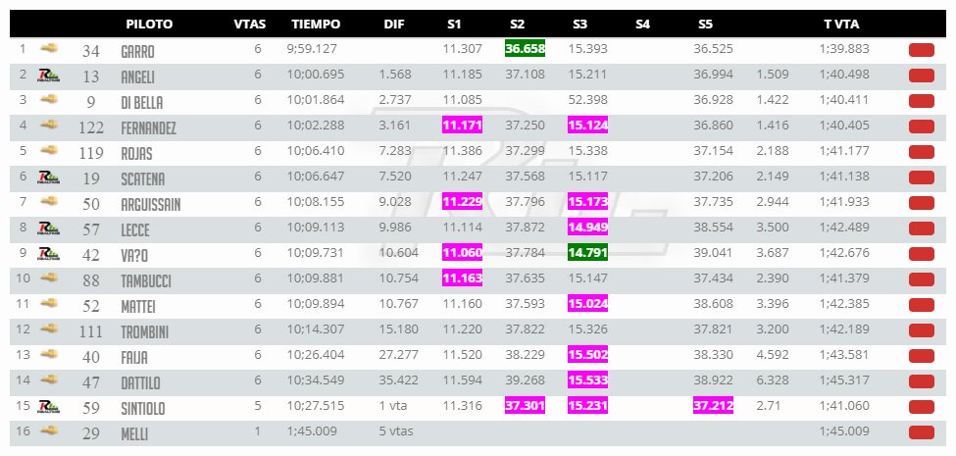Click the team logo icon beside SCATENA
This screenshot has height=456, width=956.
49,177
